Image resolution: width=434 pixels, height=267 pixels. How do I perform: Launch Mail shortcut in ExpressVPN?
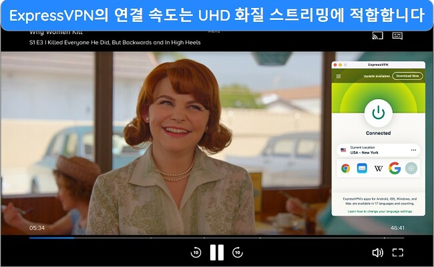click(362, 168)
